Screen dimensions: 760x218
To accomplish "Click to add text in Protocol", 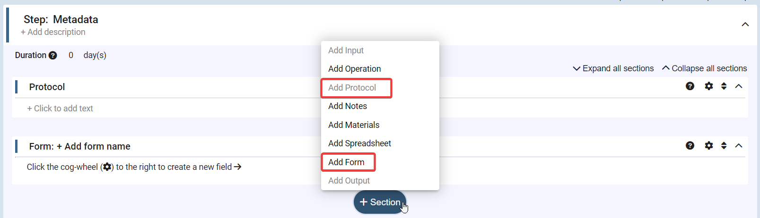I will [60, 109].
